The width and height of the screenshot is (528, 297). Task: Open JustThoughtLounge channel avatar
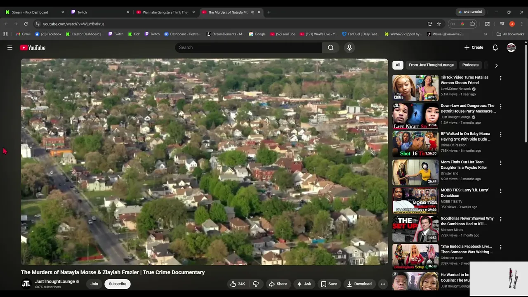pyautogui.click(x=26, y=284)
